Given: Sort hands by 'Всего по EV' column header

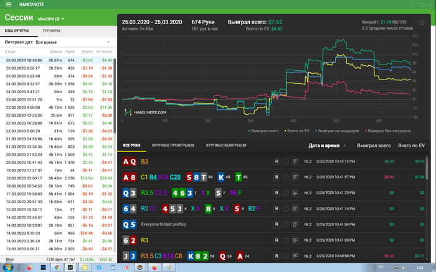Looking at the screenshot, I should 411,145.
